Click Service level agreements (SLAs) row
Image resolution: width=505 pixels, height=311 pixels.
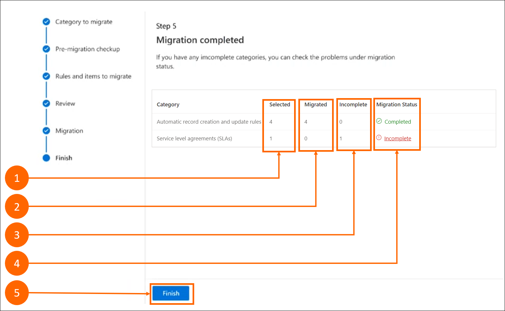(324, 139)
